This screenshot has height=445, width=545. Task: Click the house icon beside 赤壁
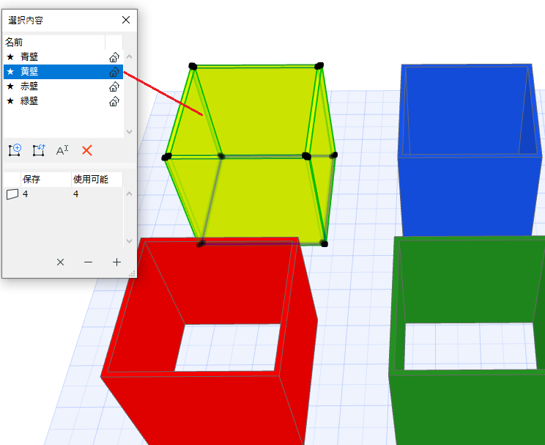coord(114,87)
